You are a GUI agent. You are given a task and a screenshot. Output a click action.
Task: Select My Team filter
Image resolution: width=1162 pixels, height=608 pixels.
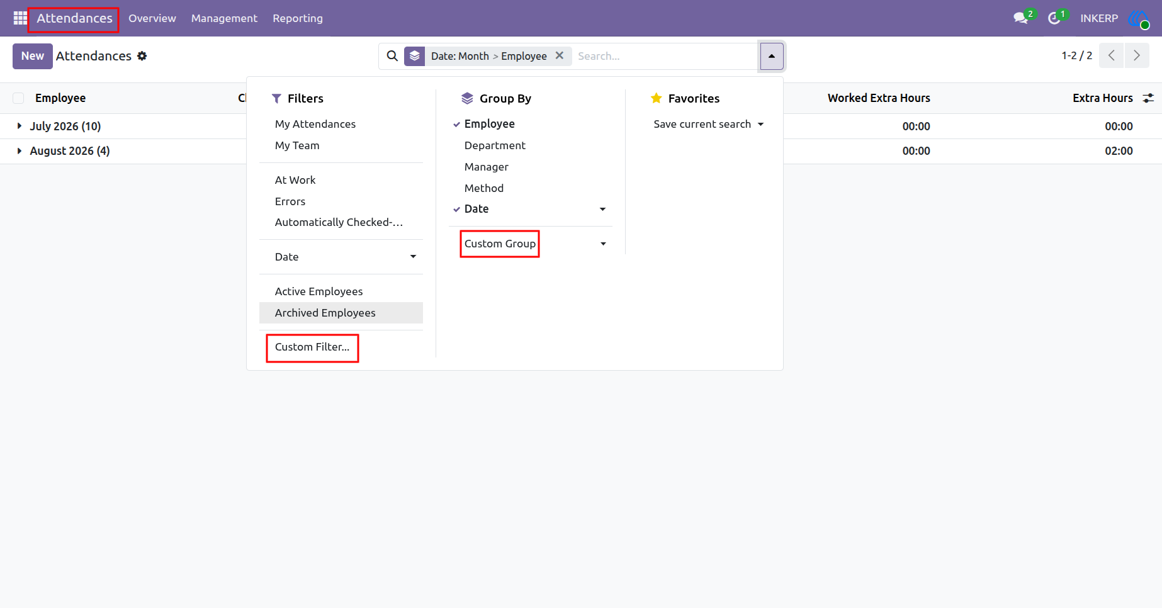[341, 145]
